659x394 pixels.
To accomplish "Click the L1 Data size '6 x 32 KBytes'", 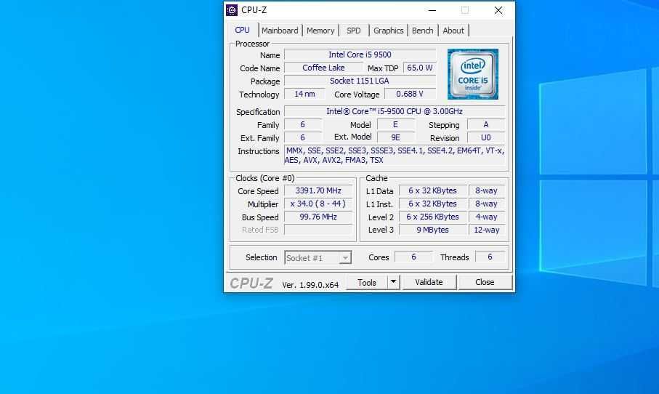I will pyautogui.click(x=432, y=190).
